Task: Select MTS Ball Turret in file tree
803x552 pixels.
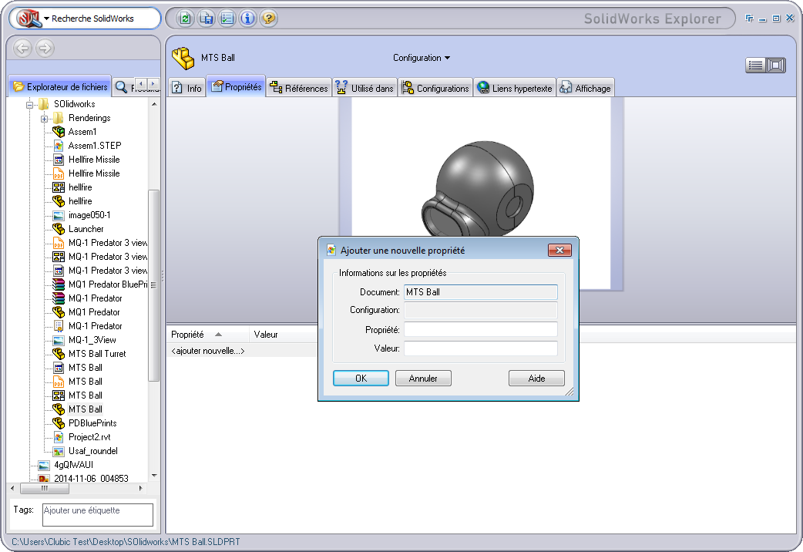Action: (x=97, y=354)
